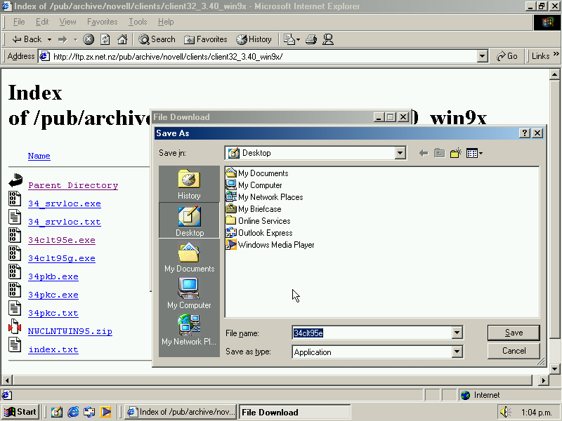Click the 34clt95g.exe link
This screenshot has width=562, height=421.
click(x=62, y=258)
